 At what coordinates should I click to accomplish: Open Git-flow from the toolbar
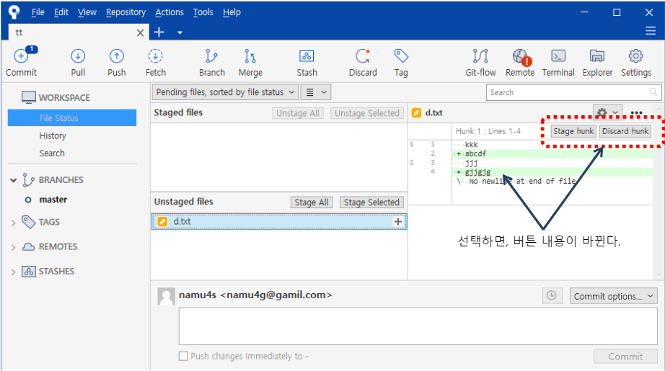click(x=480, y=57)
